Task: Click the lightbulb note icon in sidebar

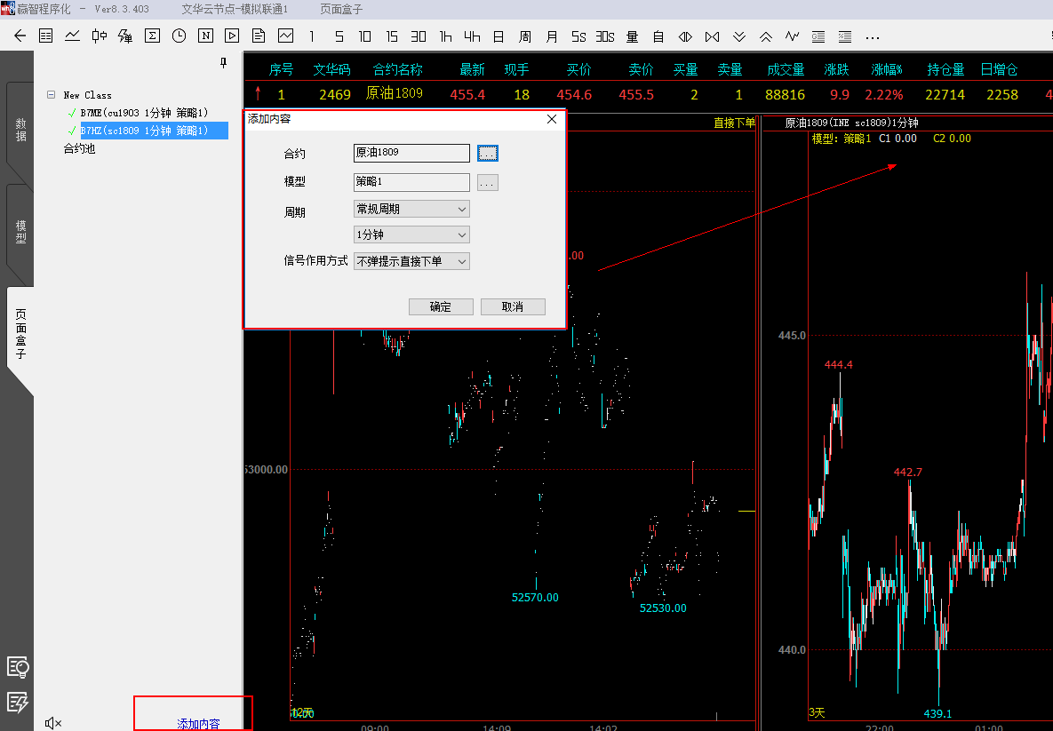Action: [x=18, y=667]
